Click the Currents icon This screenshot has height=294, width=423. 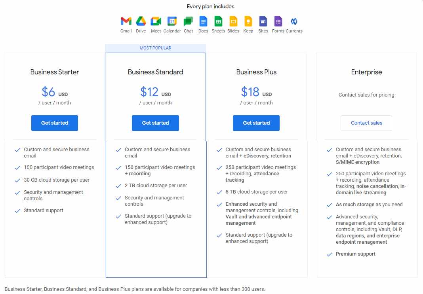click(294, 21)
